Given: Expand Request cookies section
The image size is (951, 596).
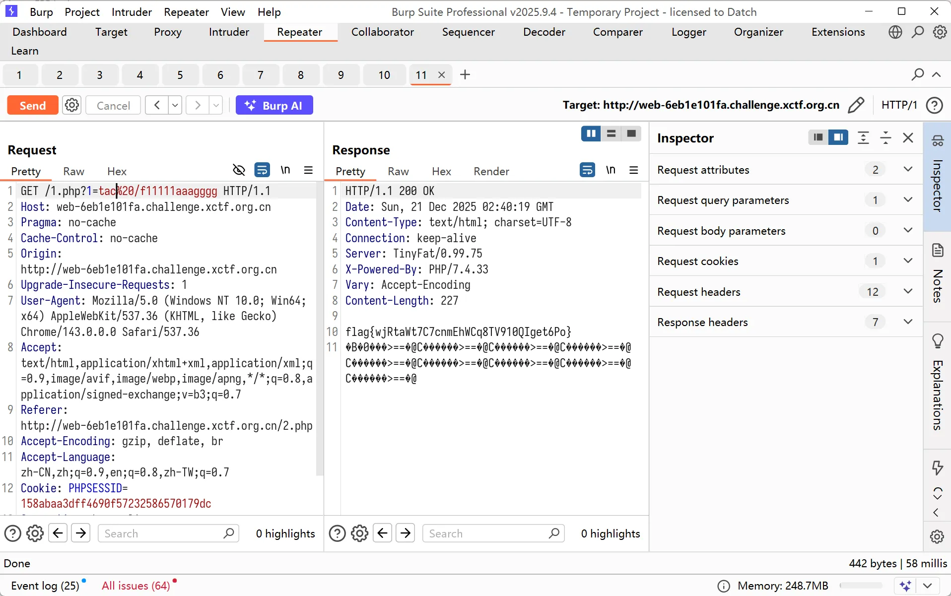Looking at the screenshot, I should [908, 261].
